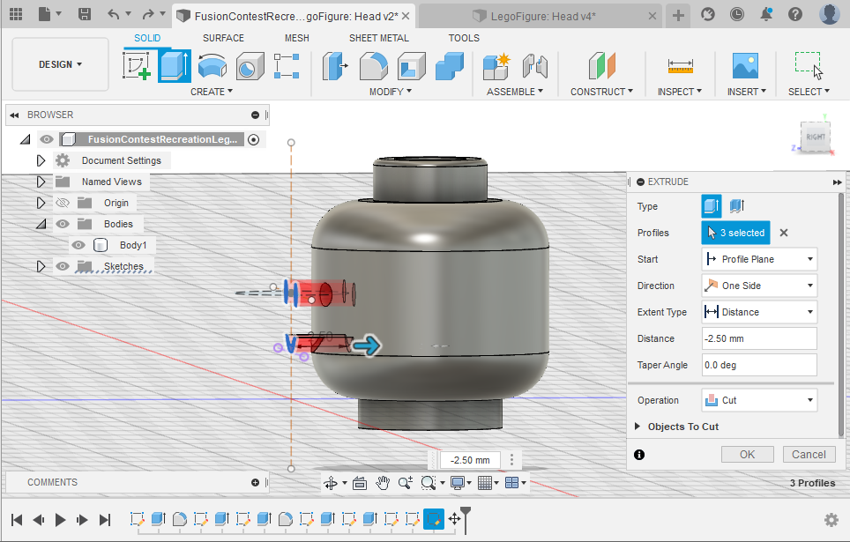Select the Fillet tool

pyautogui.click(x=374, y=65)
